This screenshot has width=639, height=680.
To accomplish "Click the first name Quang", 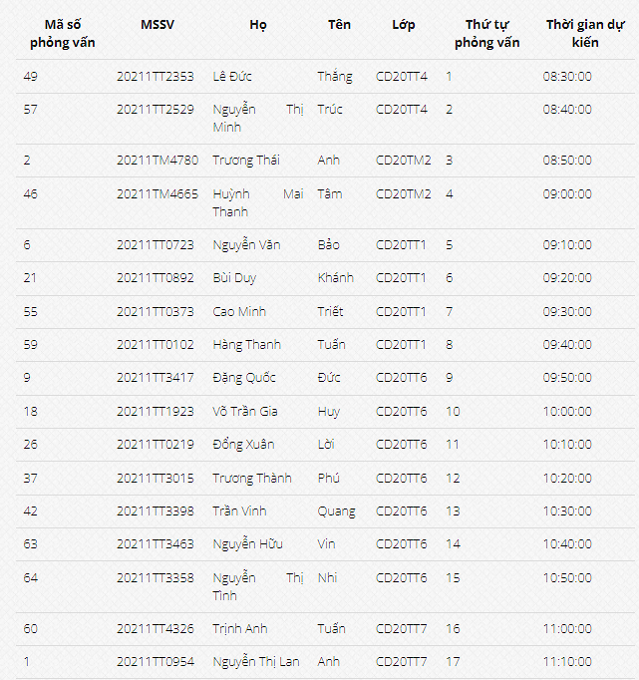I will [336, 511].
